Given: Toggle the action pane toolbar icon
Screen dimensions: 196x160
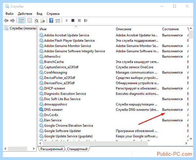Looking at the screenshot, I should 58,20.
